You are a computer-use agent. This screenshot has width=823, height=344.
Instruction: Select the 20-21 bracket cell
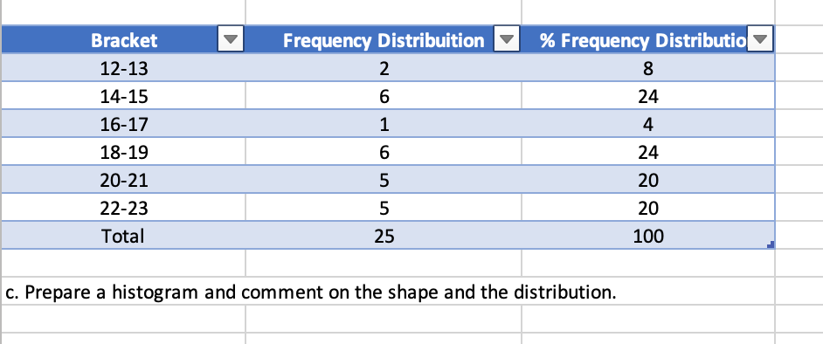[x=123, y=180]
